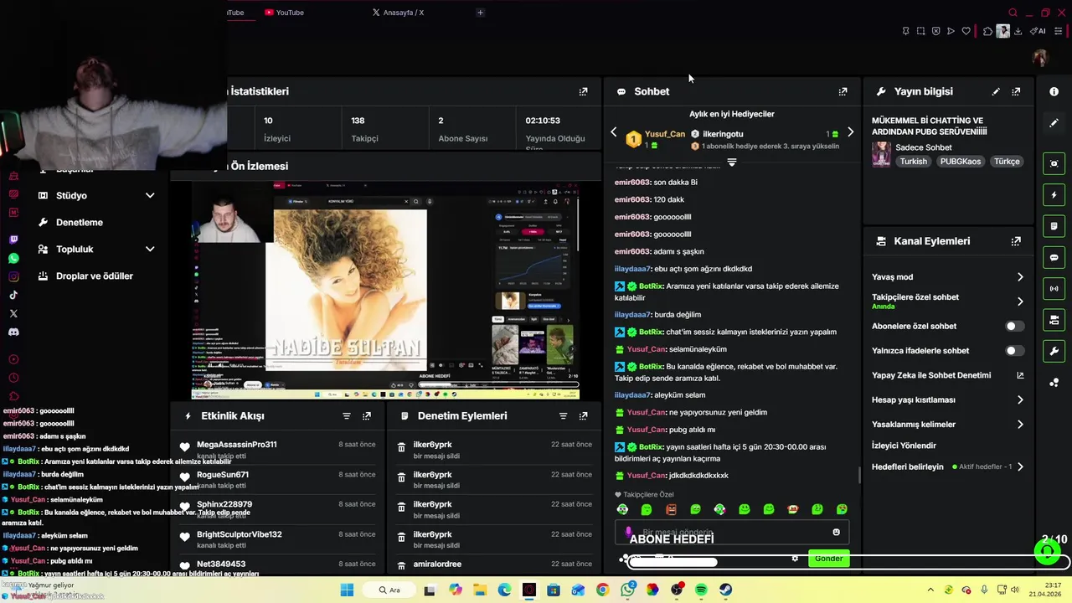
Task: Click the taskbar Ara search box
Action: 390,590
